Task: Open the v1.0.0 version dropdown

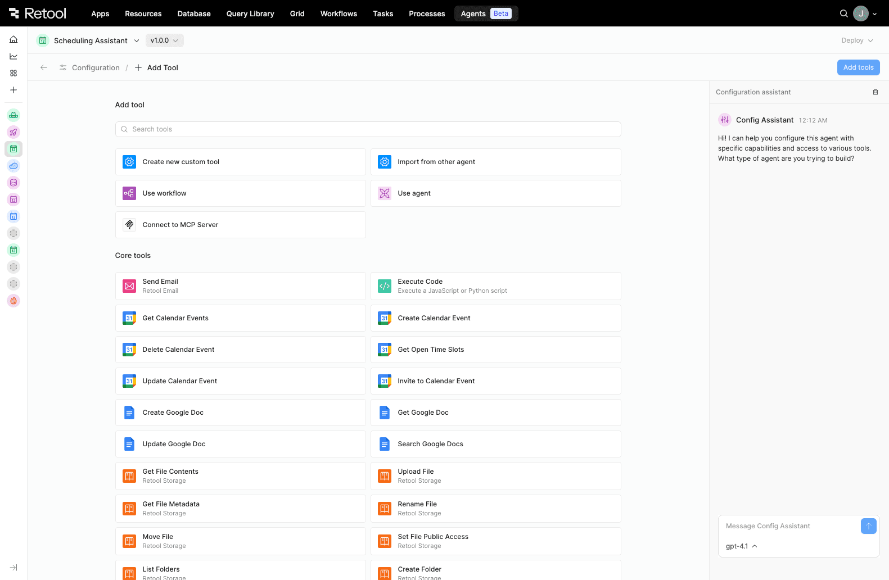Action: [x=164, y=40]
